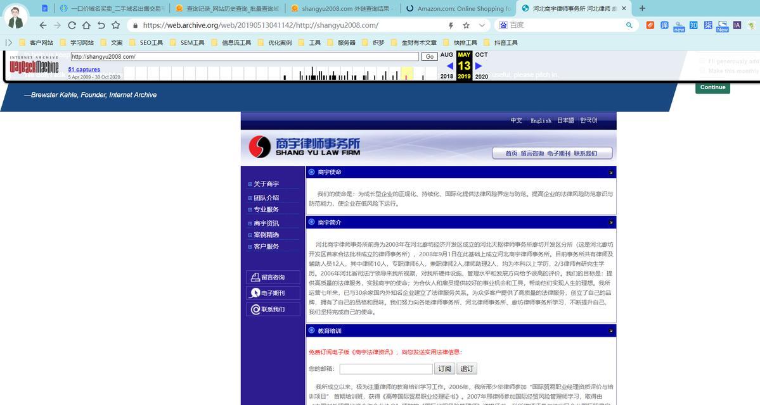760x405 pixels.
Task: Click the 留言咨询 sidebar button with icon
Action: tap(273, 277)
